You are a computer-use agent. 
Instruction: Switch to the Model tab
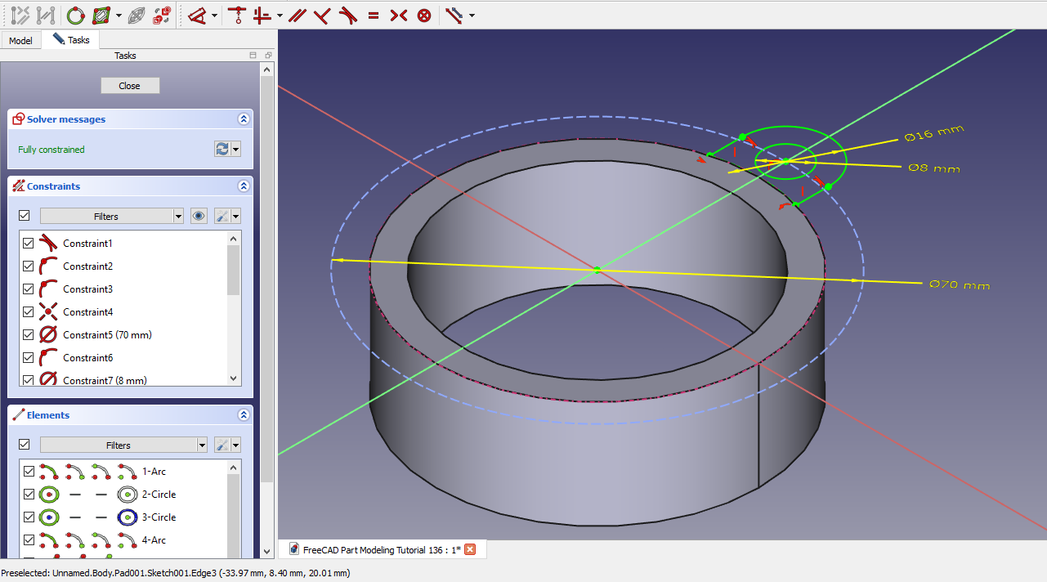pos(20,40)
